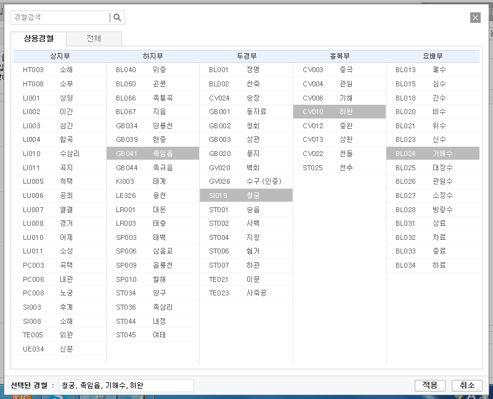Select ST036 족삼리 acupoint
This screenshot has width=493, height=399.
pos(153,307)
